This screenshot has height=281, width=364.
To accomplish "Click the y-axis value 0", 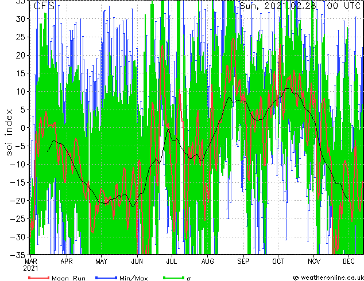I will click(x=23, y=128).
